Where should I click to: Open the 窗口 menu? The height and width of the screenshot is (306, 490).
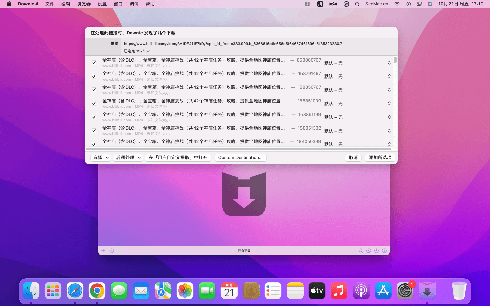118,4
